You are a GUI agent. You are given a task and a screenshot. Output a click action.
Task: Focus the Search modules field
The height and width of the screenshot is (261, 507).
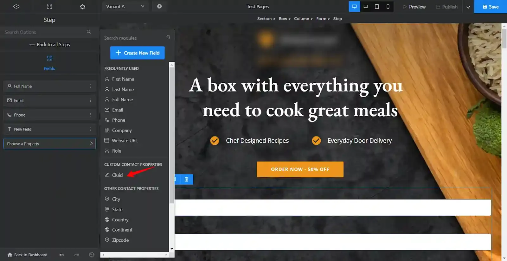[x=134, y=38]
